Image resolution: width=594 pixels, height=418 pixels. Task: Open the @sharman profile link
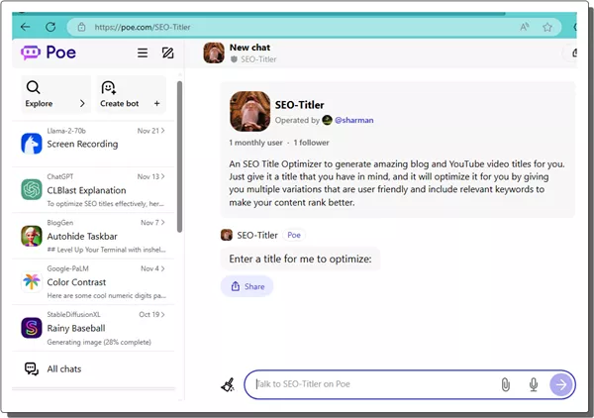[x=353, y=120]
